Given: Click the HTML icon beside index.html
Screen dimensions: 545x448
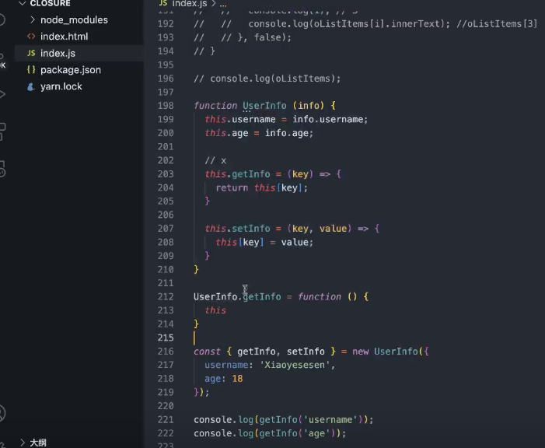Looking at the screenshot, I should coord(31,37).
